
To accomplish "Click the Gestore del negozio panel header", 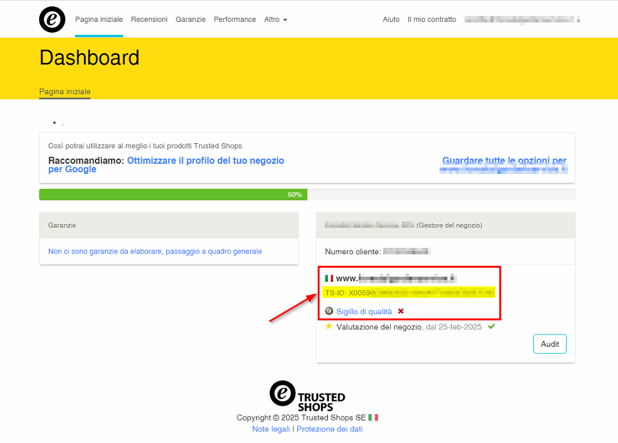I will [446, 225].
